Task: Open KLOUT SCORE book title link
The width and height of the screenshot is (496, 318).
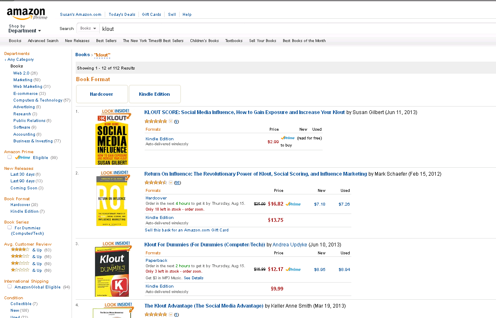Action: 244,112
